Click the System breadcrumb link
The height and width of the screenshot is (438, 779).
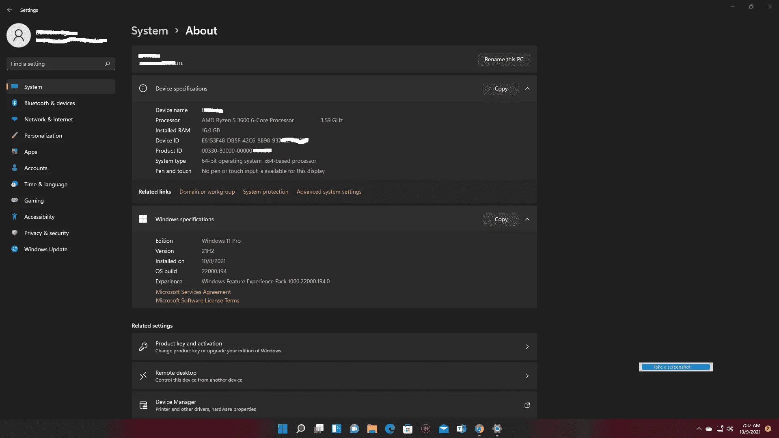(x=149, y=31)
